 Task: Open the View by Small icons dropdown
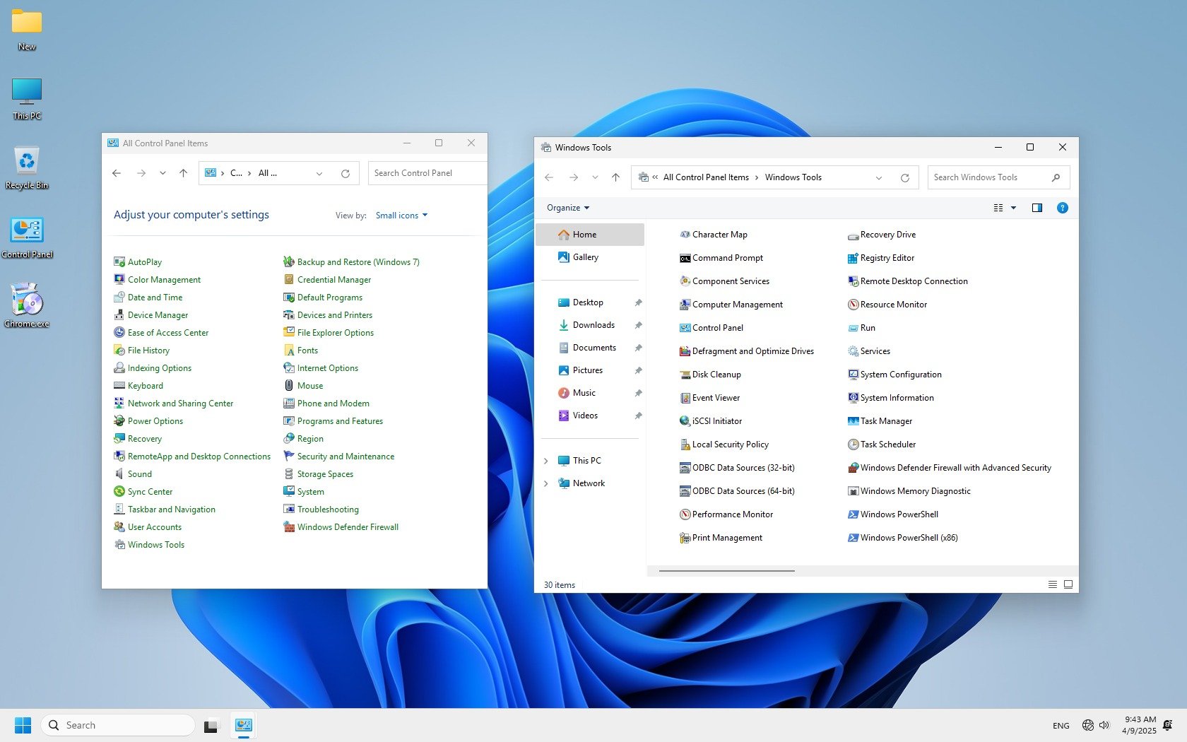401,216
